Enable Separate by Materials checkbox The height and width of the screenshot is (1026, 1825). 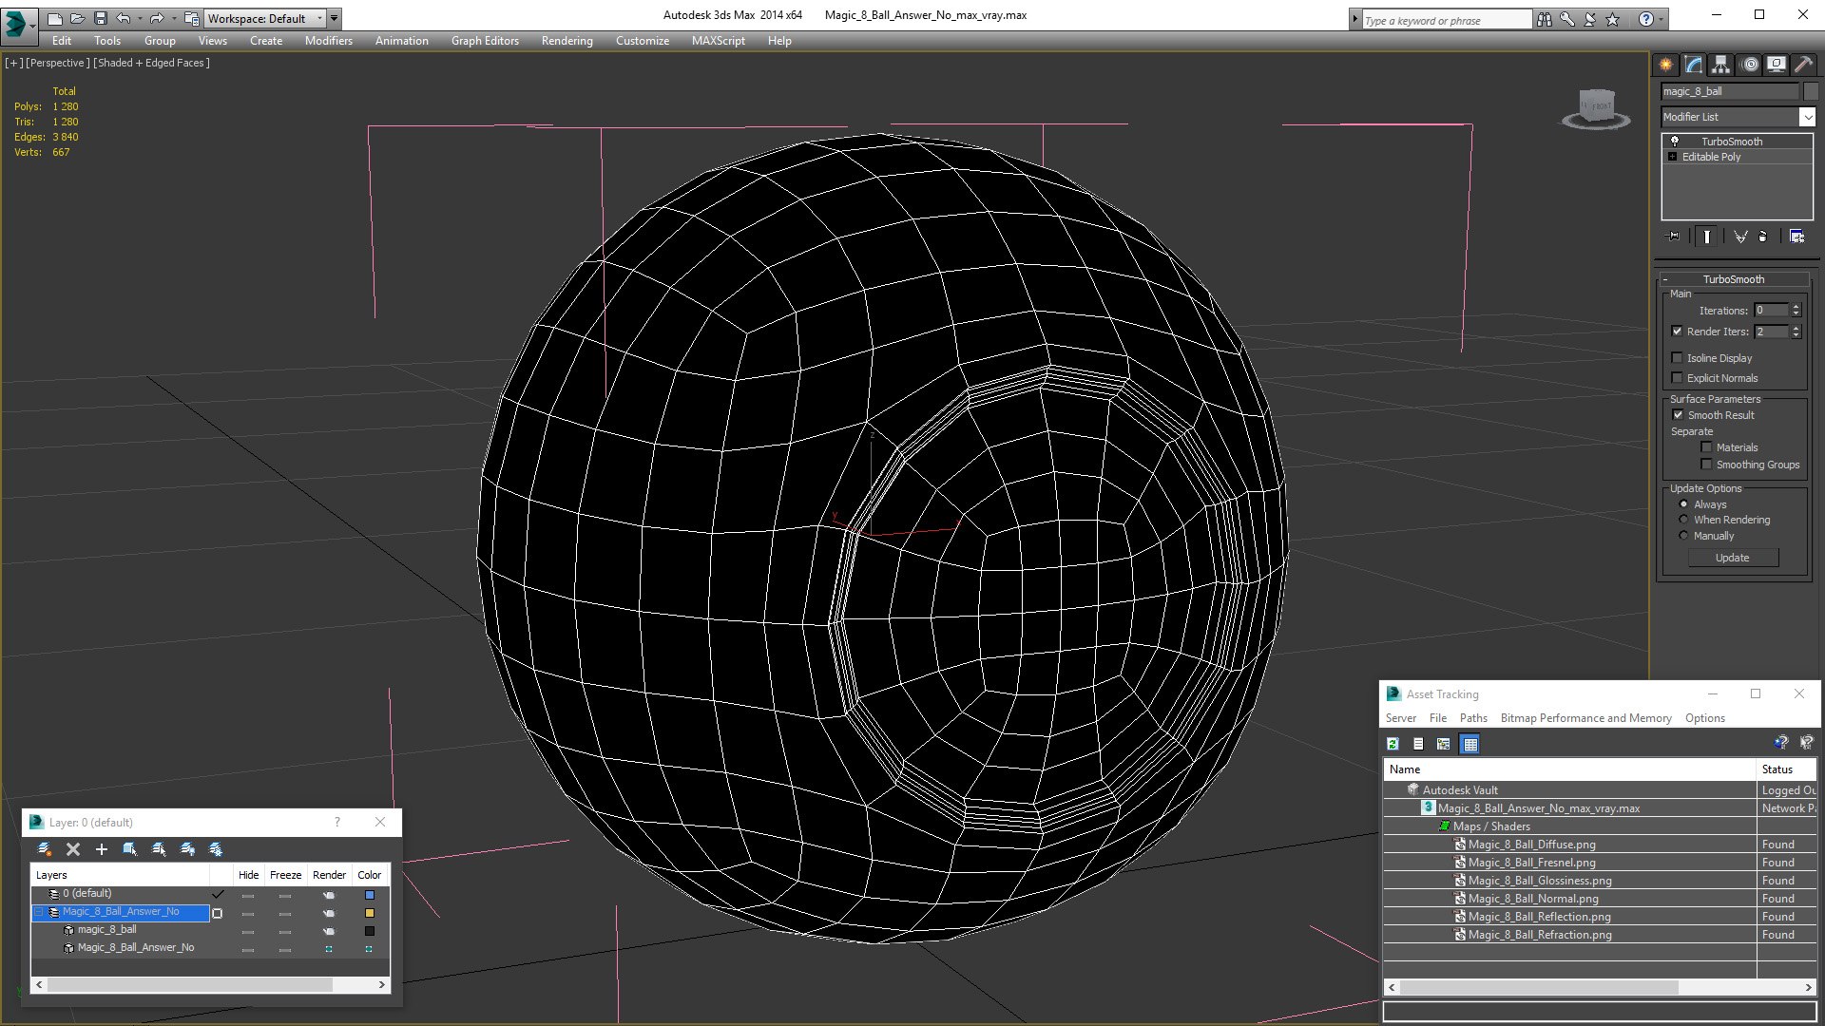[1707, 447]
